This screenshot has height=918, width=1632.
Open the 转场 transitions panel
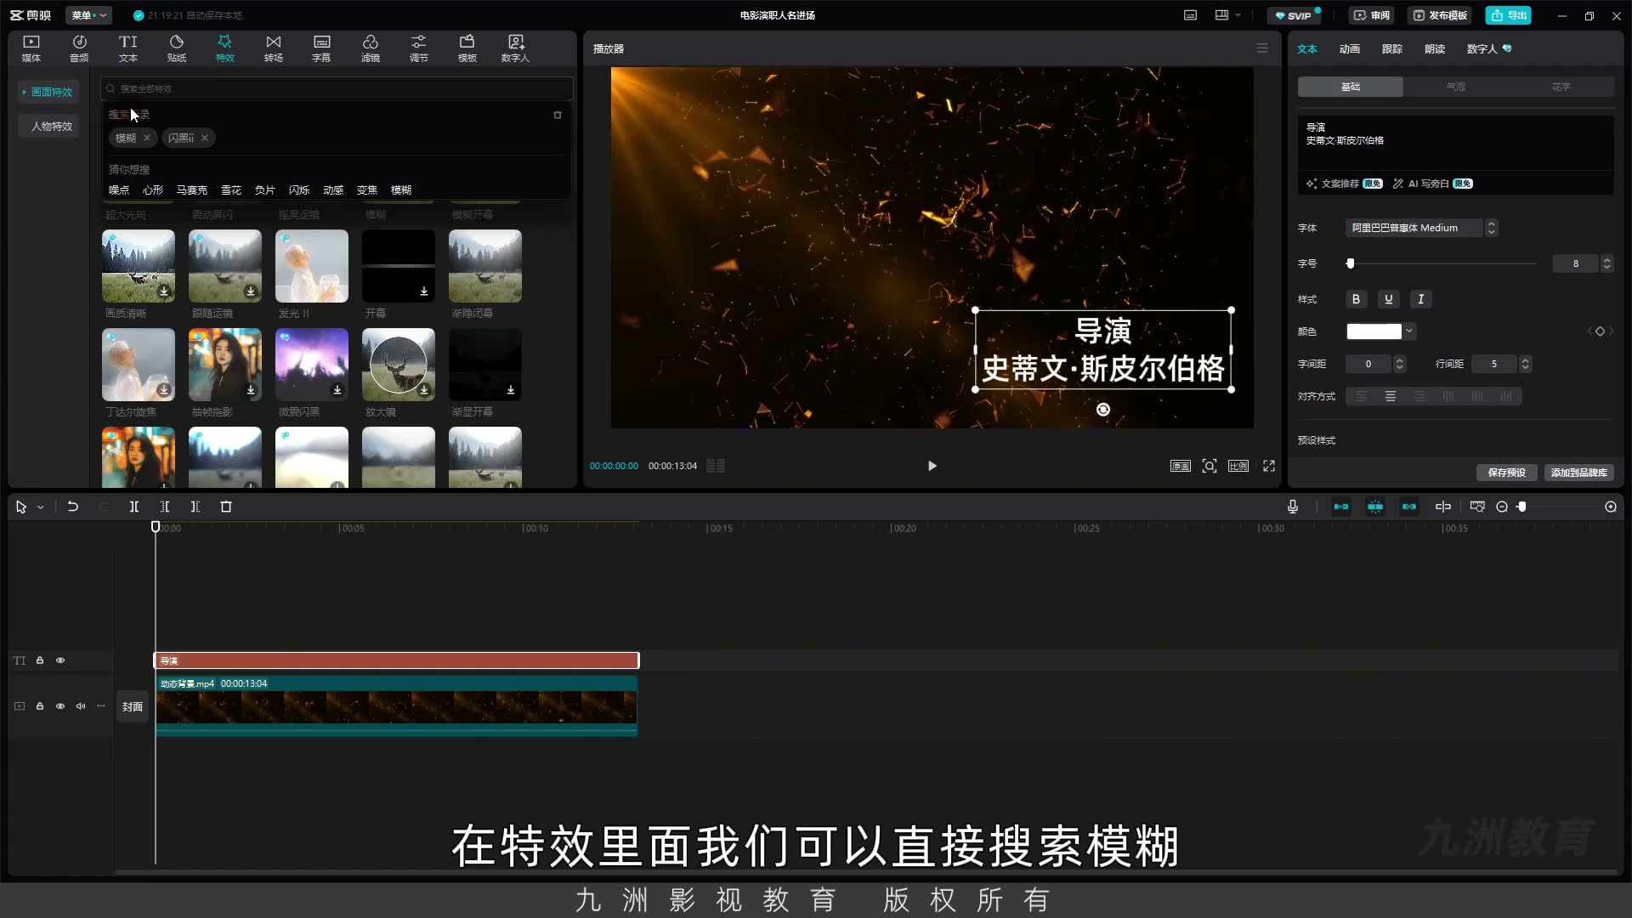coord(273,48)
